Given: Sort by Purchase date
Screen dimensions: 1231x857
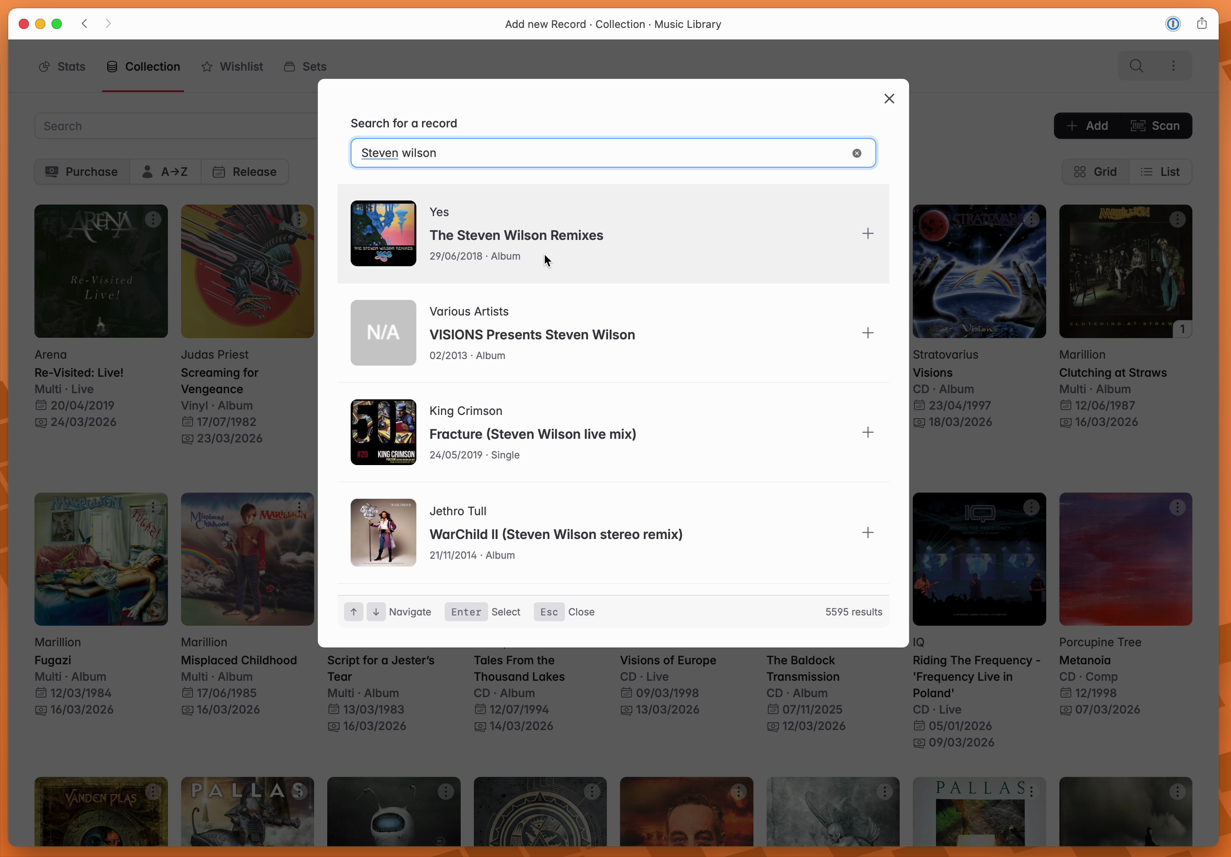Looking at the screenshot, I should click(82, 172).
